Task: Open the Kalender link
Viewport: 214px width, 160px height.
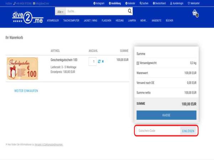Action: point(130,3)
